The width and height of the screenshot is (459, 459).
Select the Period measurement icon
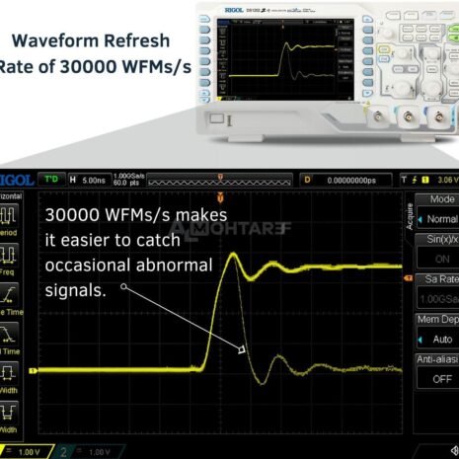click(8, 214)
